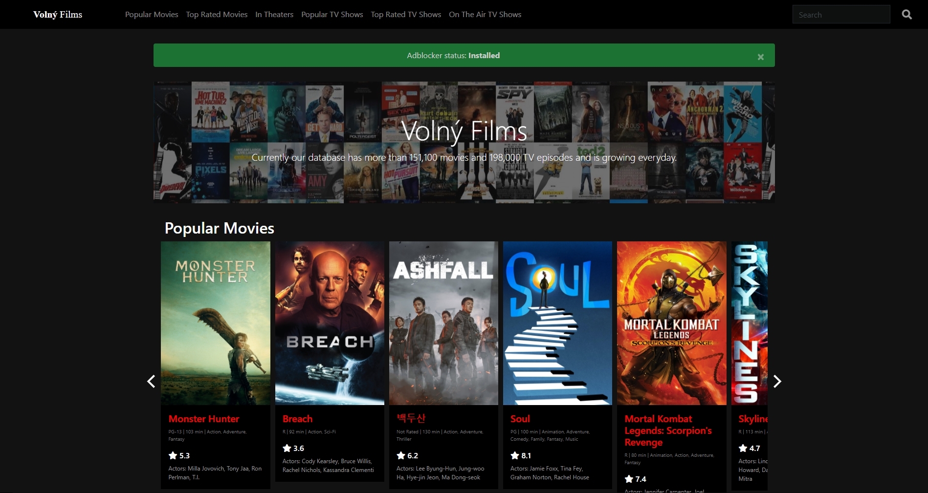
Task: Click the star icon beside rating 7.4
Action: pyautogui.click(x=629, y=479)
